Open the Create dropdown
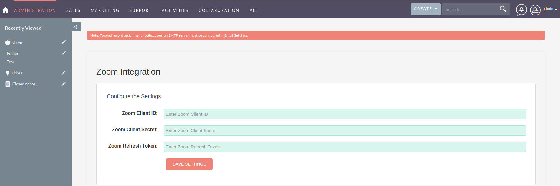 click(426, 9)
